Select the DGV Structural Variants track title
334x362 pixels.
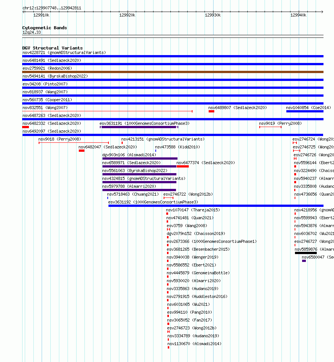[53, 48]
